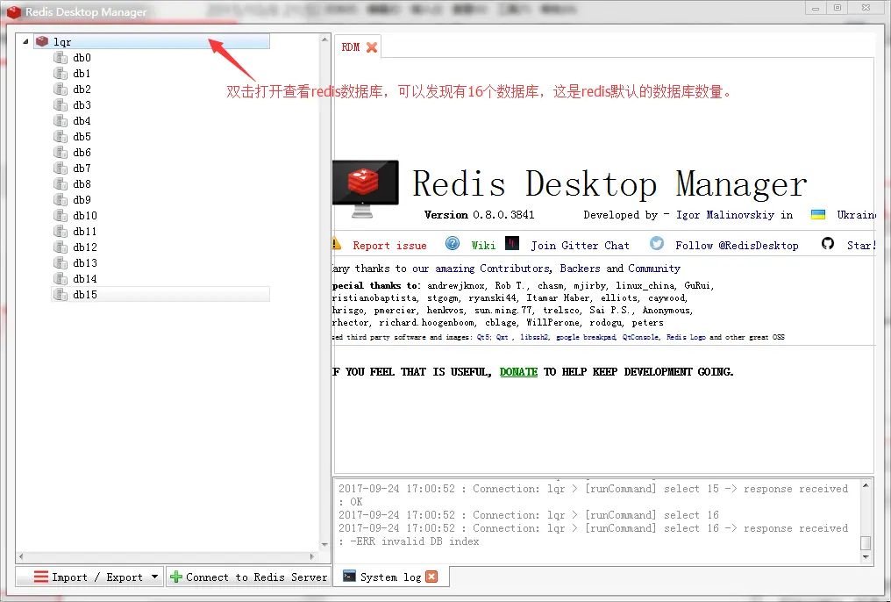Click the db3 database icon
This screenshot has width=891, height=602.
61,105
